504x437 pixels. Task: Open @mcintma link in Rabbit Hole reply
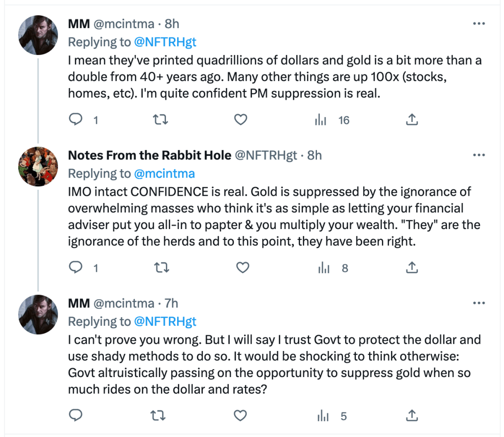(164, 173)
